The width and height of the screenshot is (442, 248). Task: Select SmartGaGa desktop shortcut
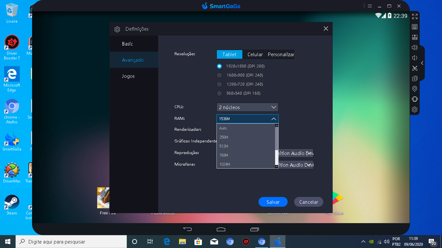point(12,141)
